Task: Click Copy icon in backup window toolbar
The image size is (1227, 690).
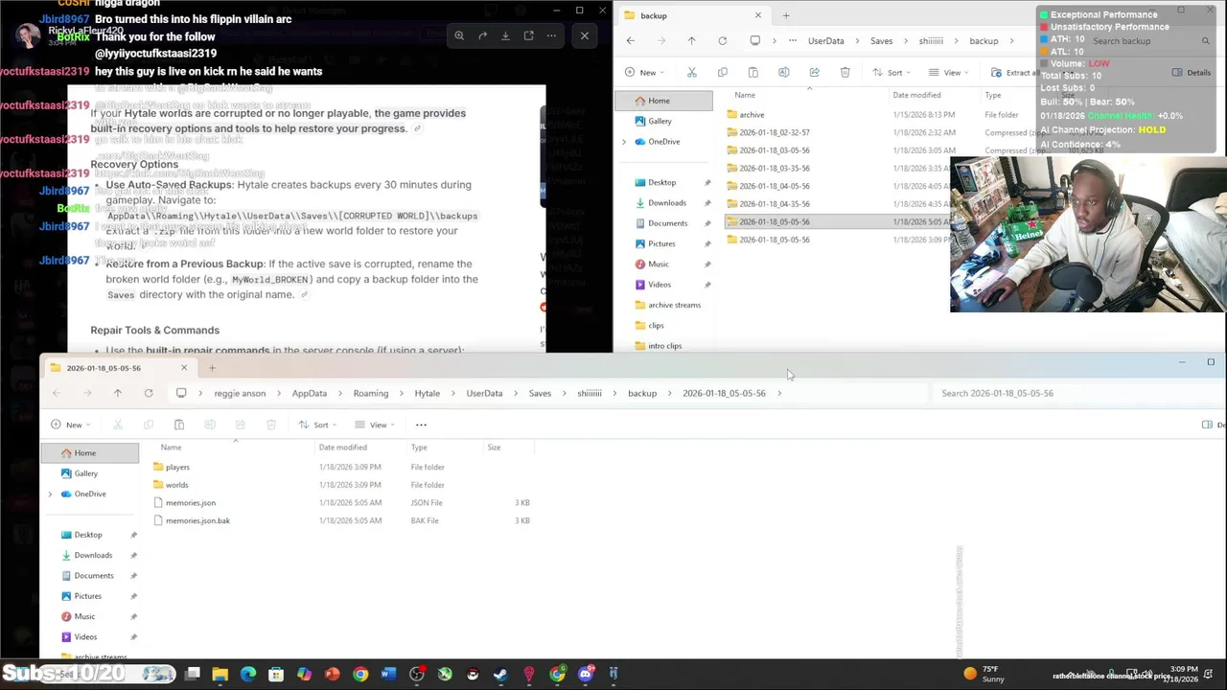Action: tap(722, 73)
